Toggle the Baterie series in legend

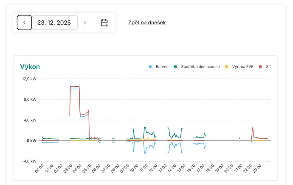pos(158,67)
